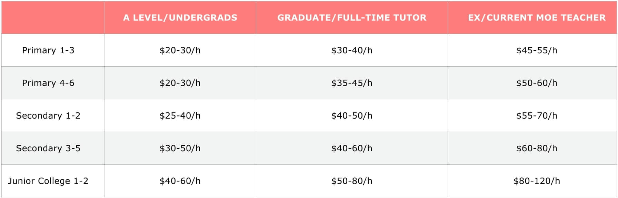Click the $50-80/h Junior College graduate rate

352,181
